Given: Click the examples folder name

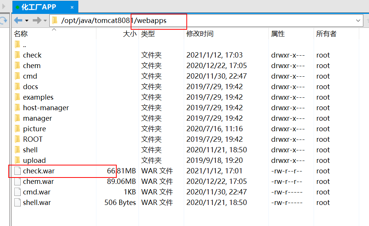Looking at the screenshot, I should point(38,97).
